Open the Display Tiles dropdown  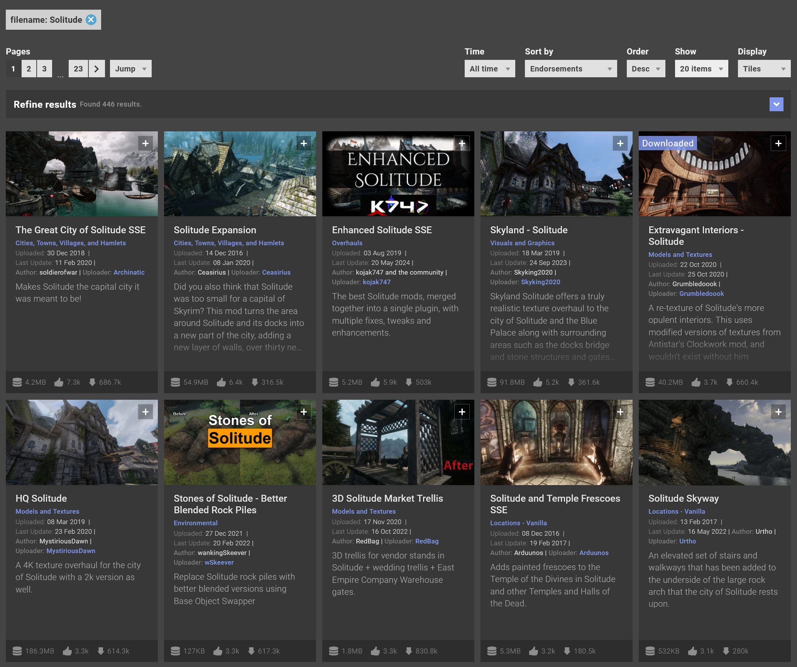click(764, 69)
